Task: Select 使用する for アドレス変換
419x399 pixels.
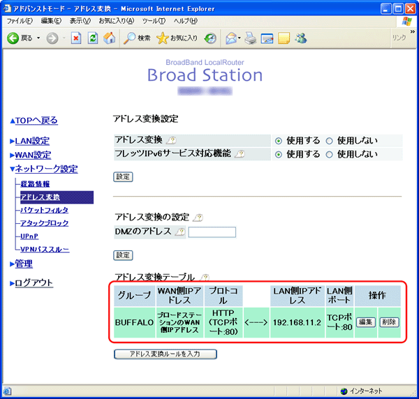Action: click(279, 141)
